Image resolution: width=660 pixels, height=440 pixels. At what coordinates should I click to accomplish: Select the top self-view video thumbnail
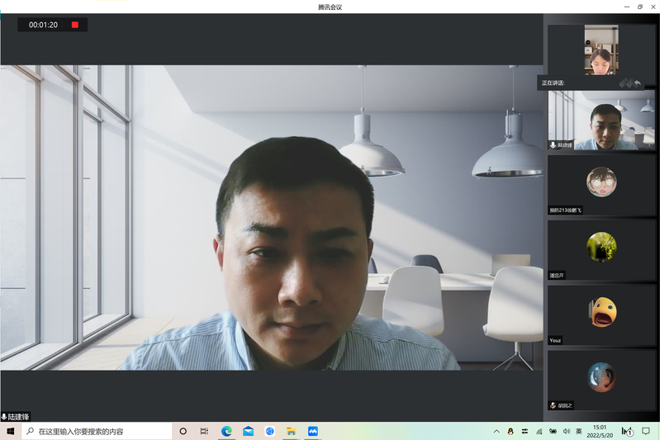[x=601, y=50]
